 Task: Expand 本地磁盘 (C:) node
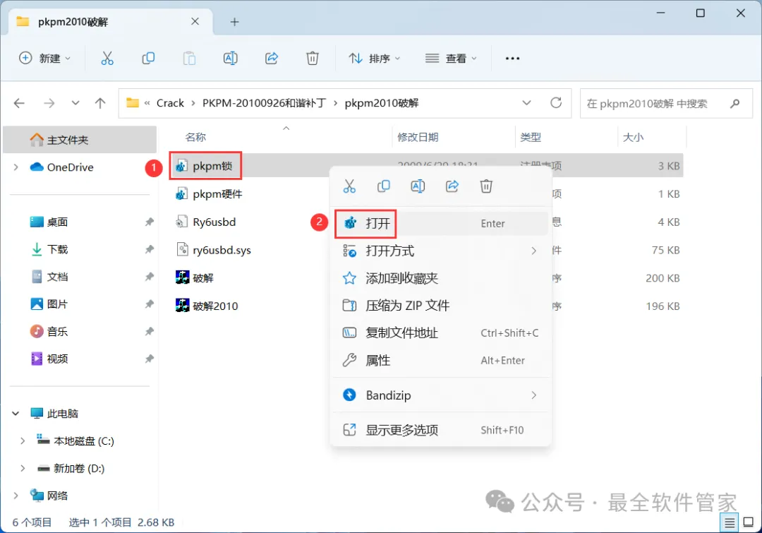[23, 441]
